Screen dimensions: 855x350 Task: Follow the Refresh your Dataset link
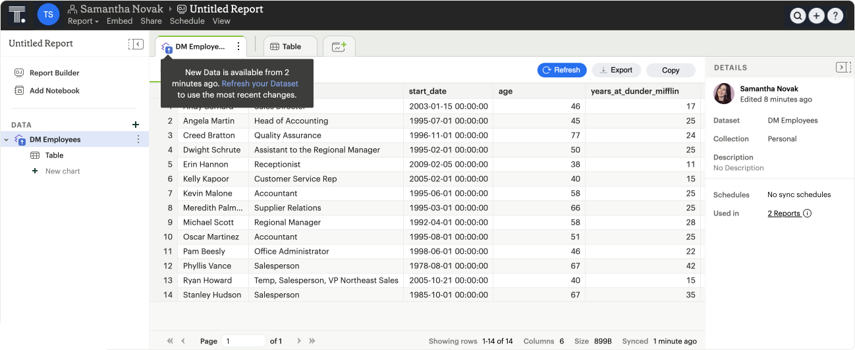pos(260,84)
